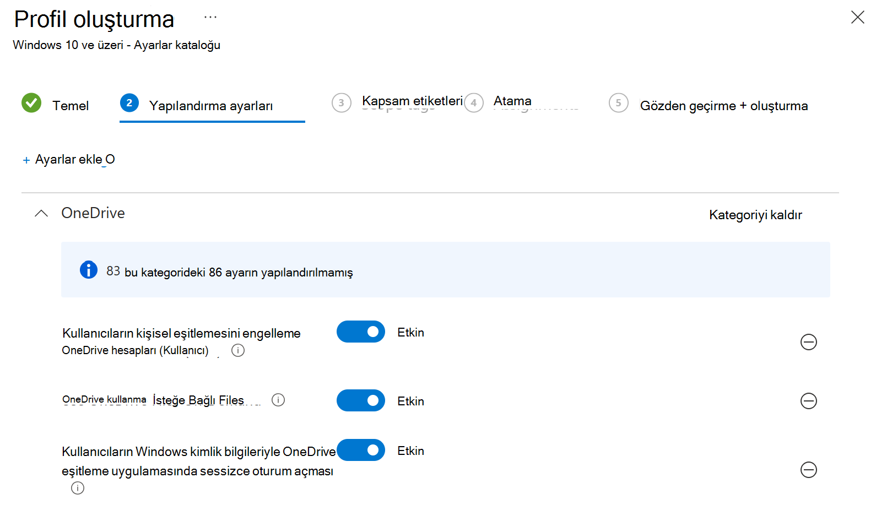This screenshot has width=876, height=521.
Task: Click the step 4 number circle
Action: pyautogui.click(x=474, y=102)
